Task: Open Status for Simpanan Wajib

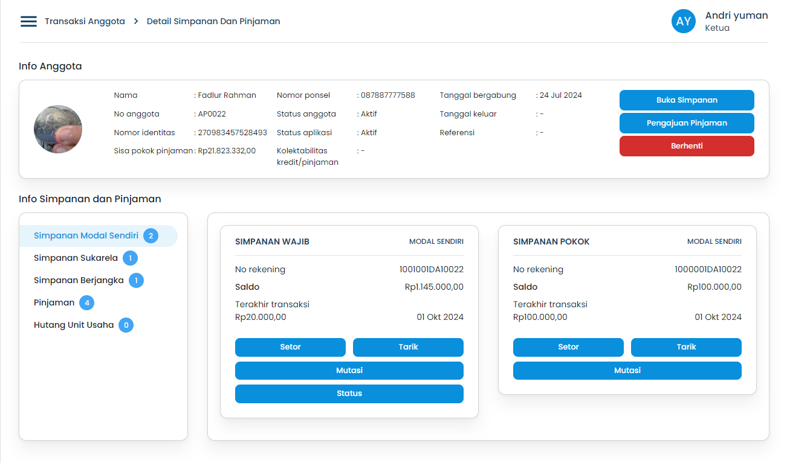Action: coord(349,393)
